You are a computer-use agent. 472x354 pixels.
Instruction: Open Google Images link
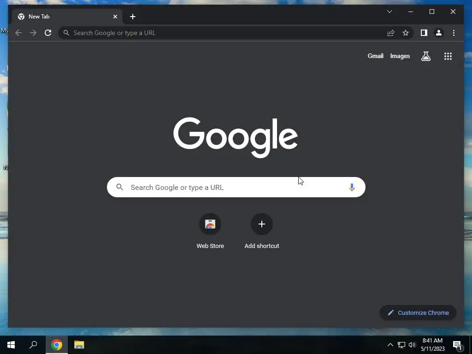[400, 56]
